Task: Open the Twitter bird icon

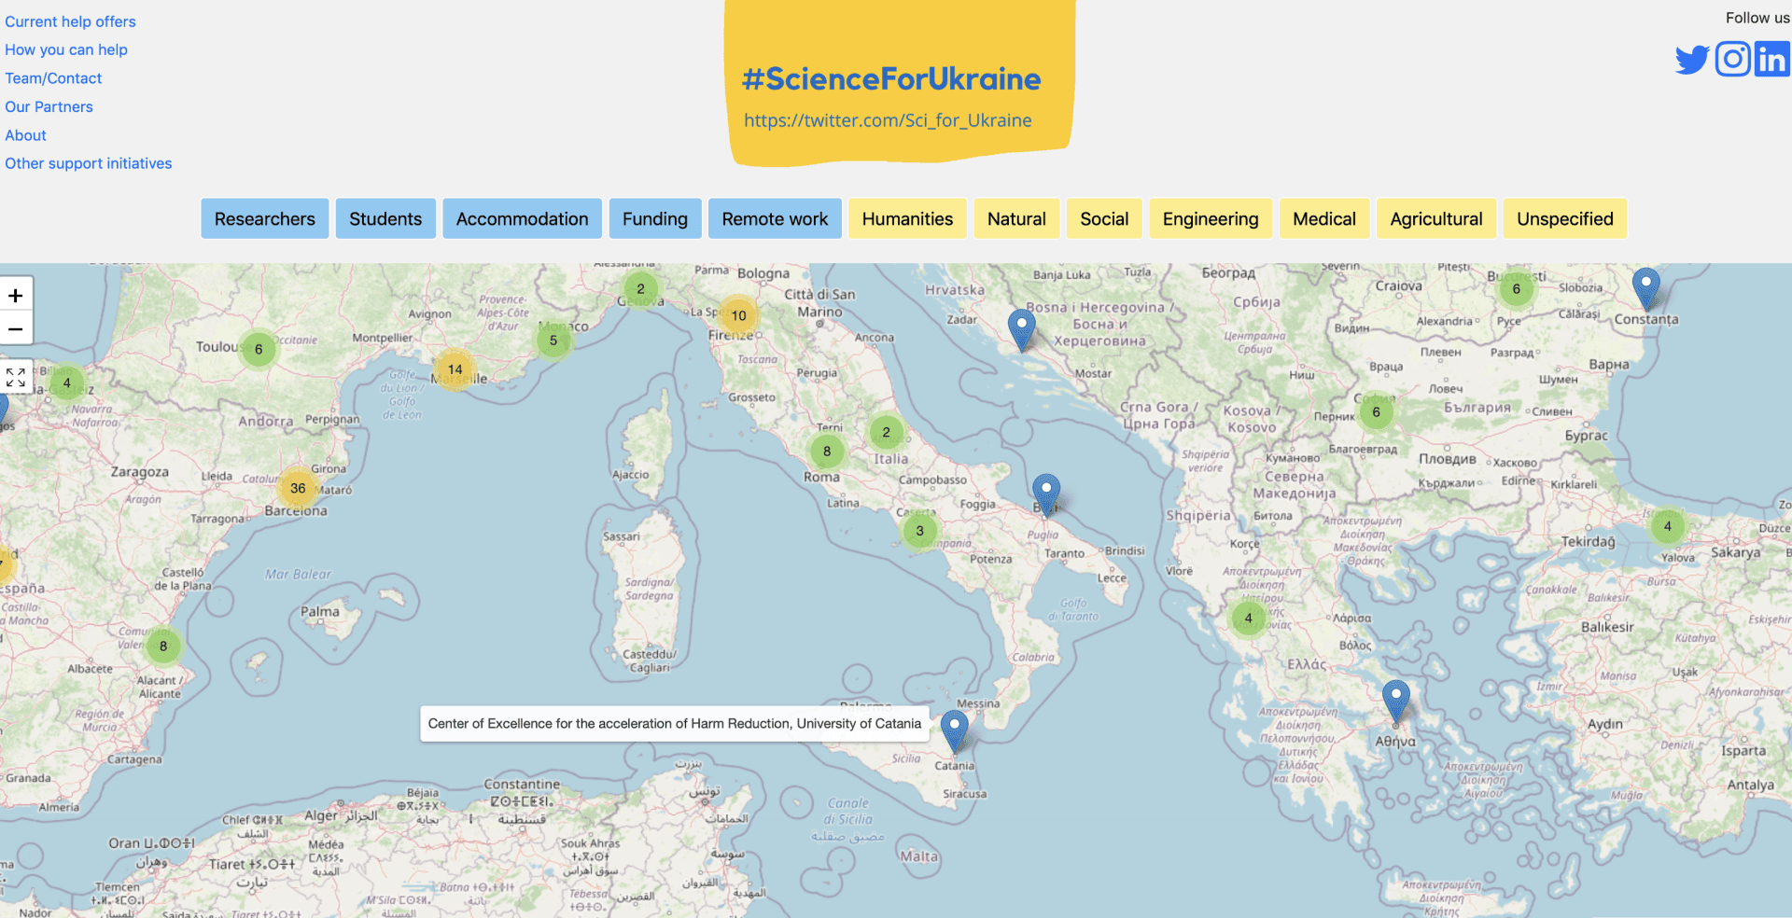Action: click(1691, 60)
